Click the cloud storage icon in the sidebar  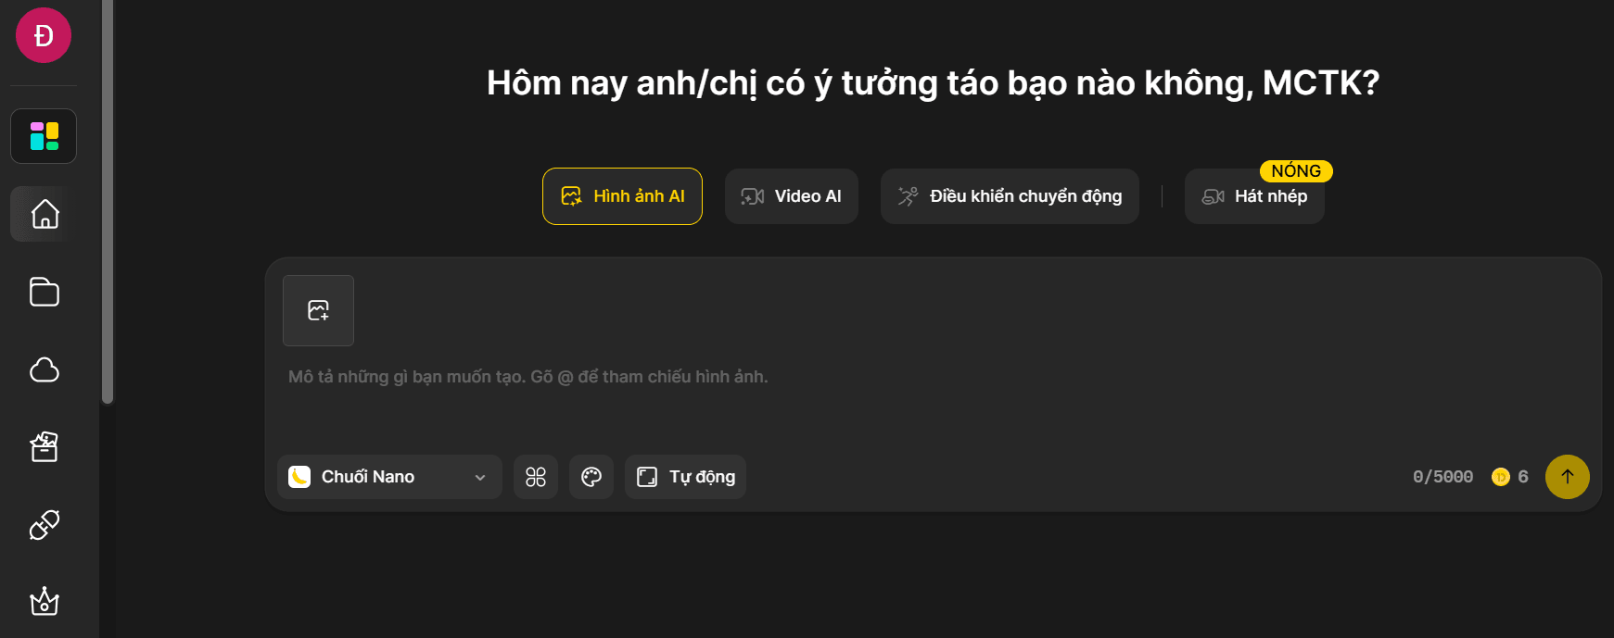pos(43,369)
